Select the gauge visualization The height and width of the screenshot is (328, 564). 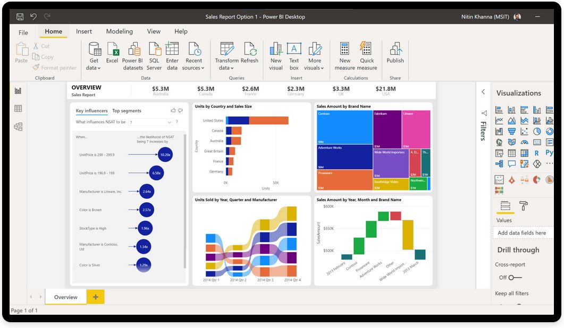(x=525, y=142)
